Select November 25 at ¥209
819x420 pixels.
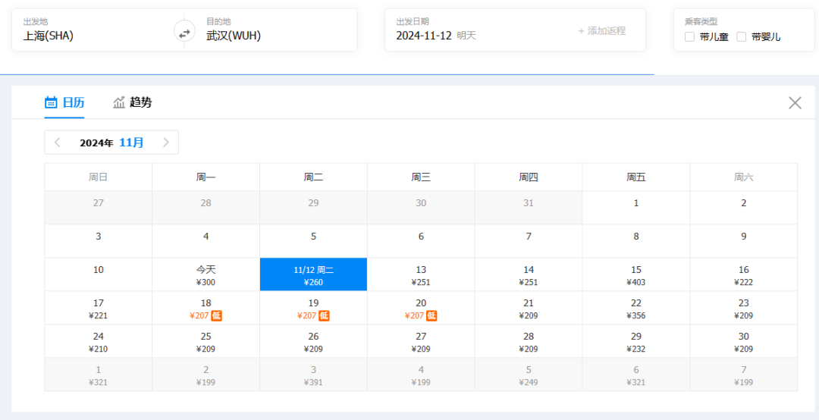[206, 341]
